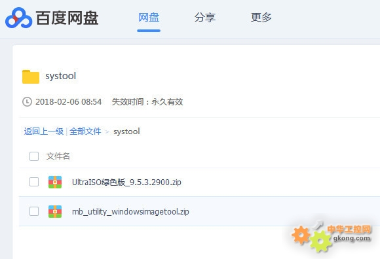380x259 pixels.
Task: Click the yellow systool folder icon
Action: coord(31,77)
